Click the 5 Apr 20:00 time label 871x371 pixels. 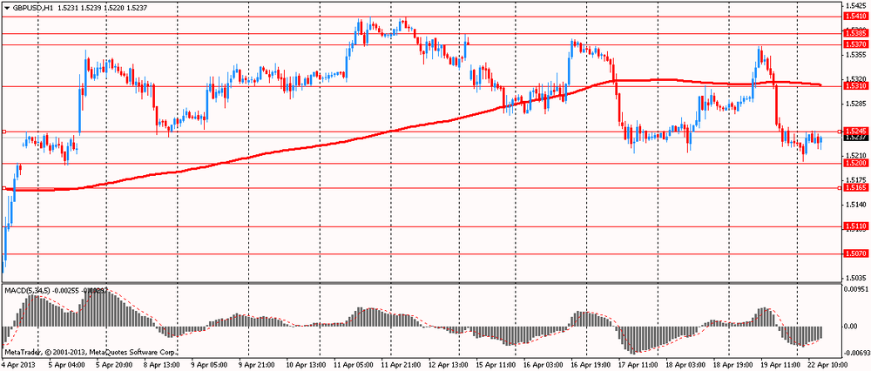click(115, 366)
